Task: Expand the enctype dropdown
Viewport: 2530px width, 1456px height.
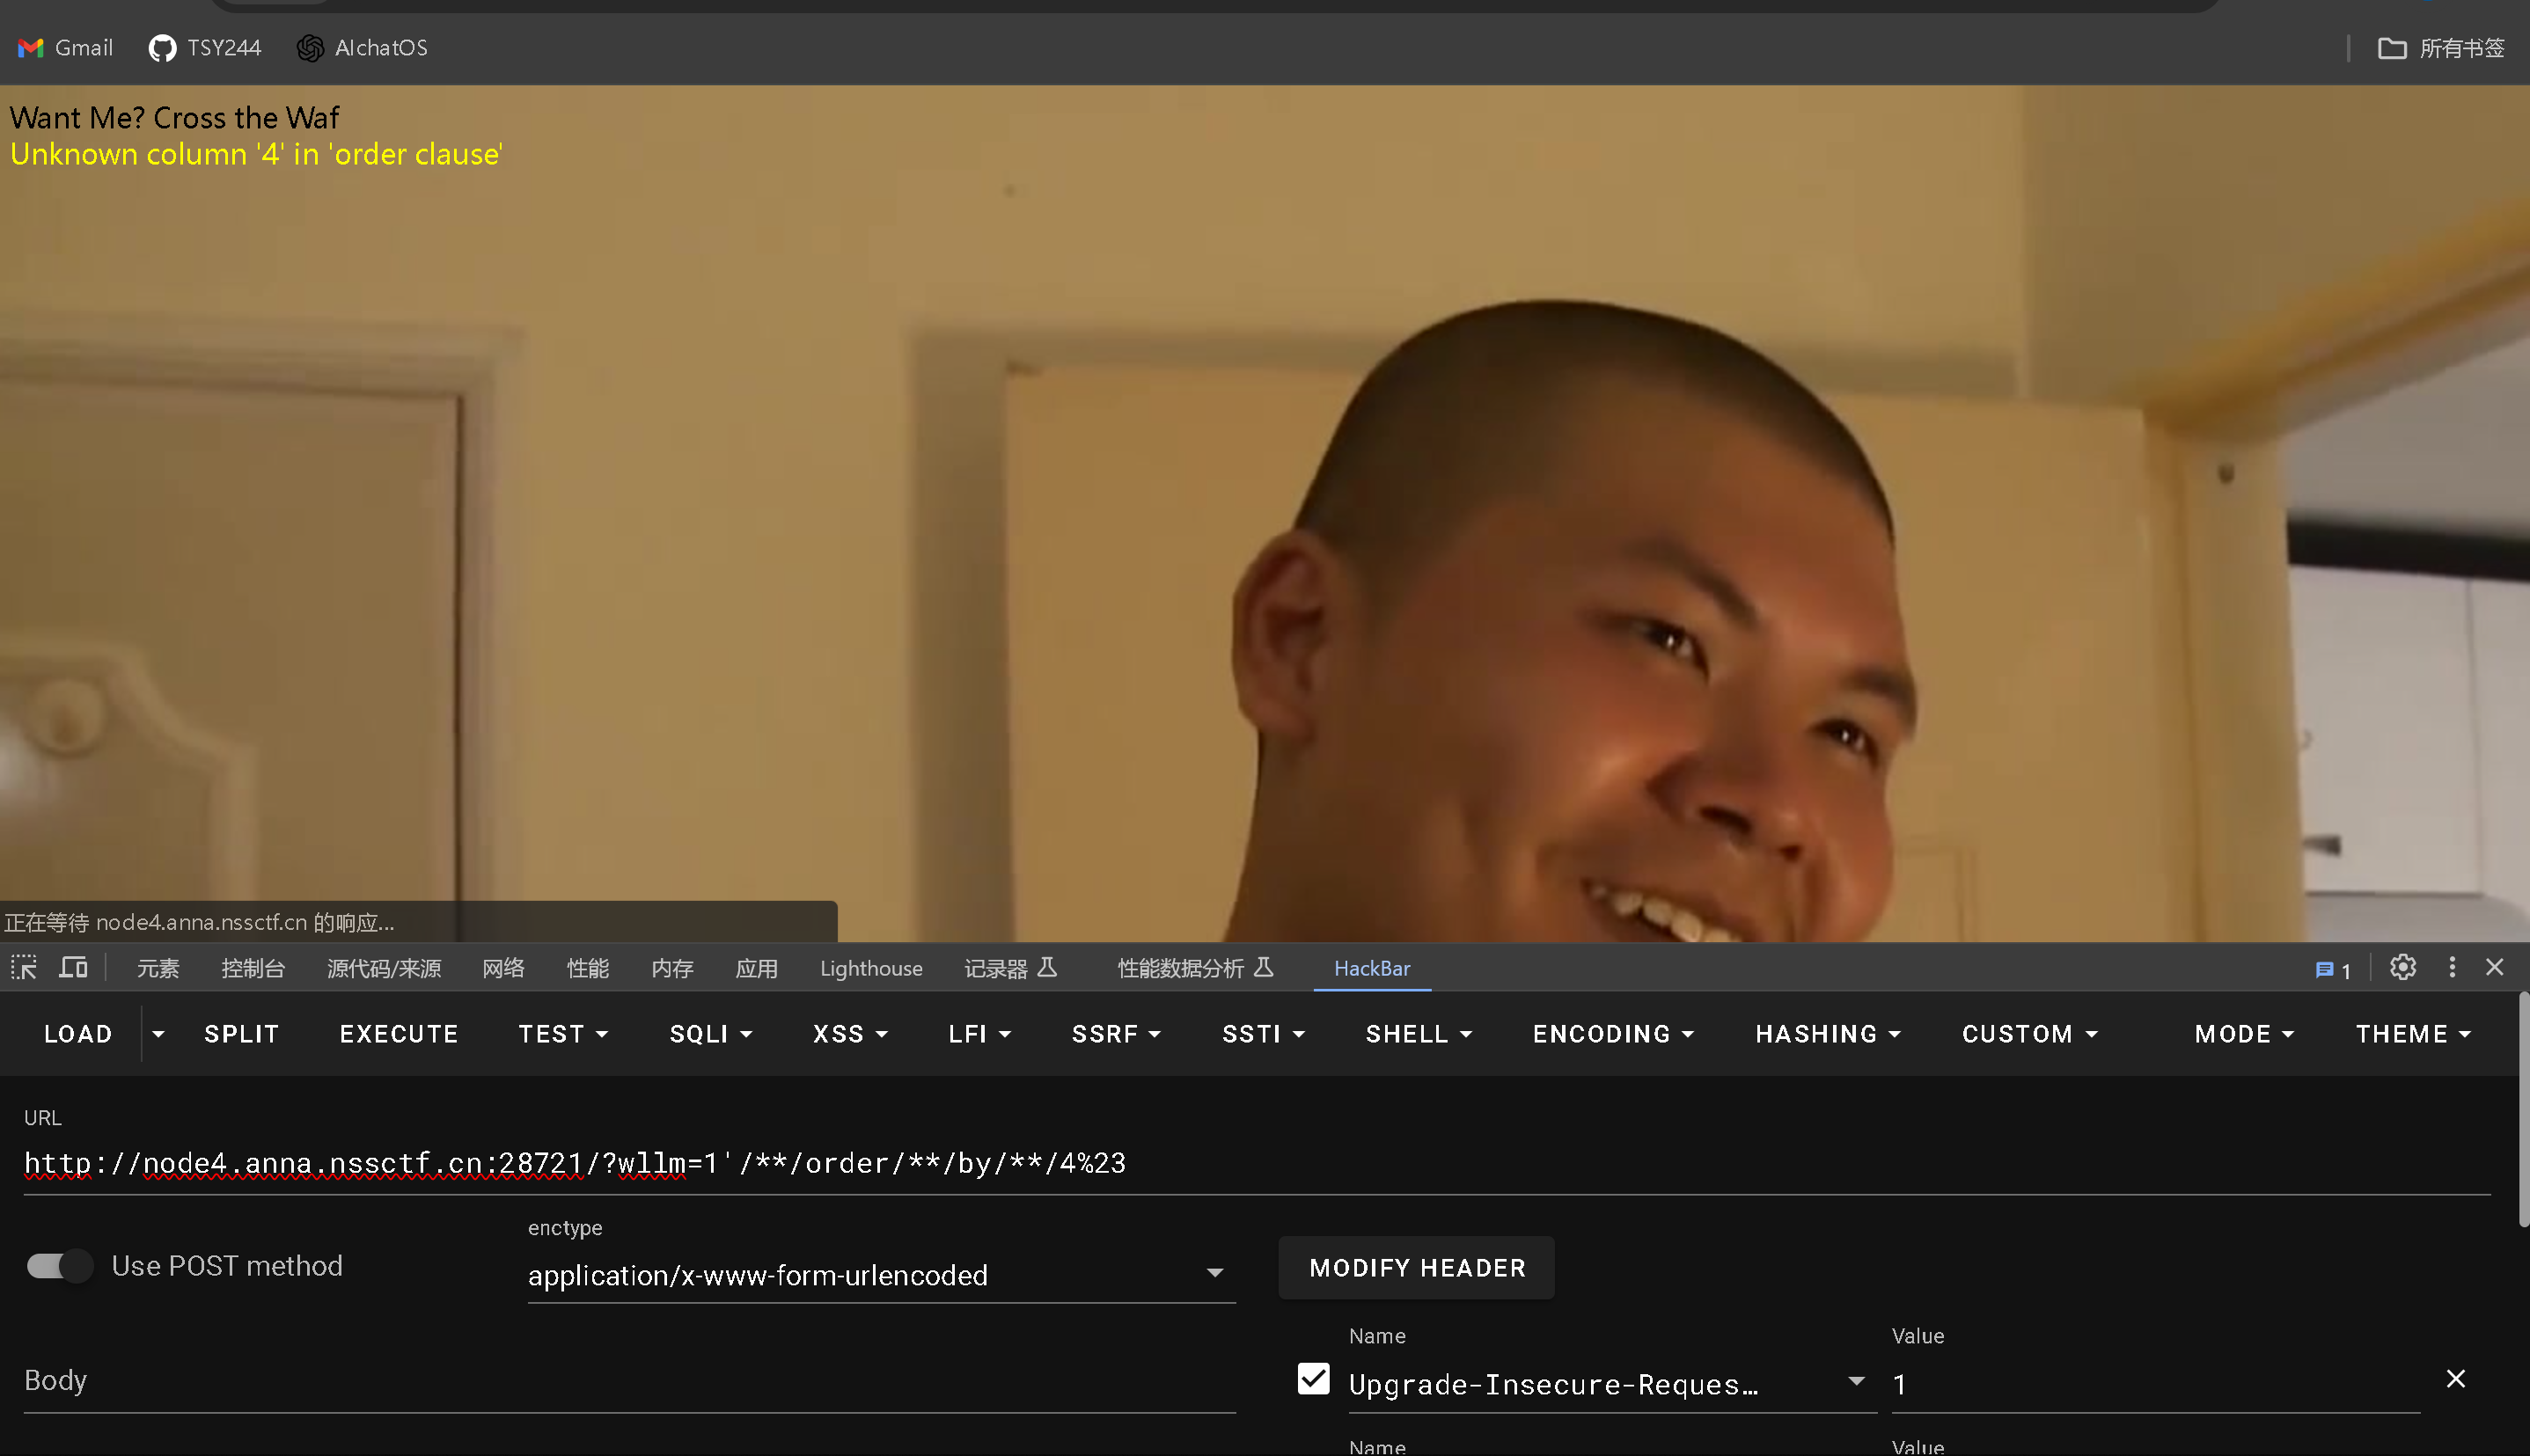Action: point(1214,1273)
